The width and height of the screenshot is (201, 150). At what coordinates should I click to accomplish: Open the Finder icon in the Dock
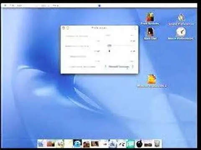pos(41,144)
